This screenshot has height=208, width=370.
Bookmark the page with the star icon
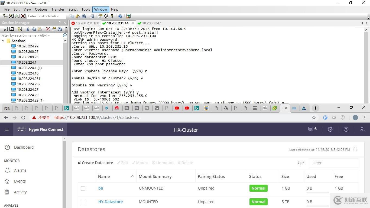tap(314, 118)
